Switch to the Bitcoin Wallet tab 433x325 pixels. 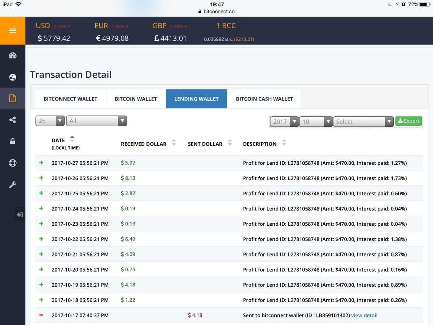click(x=136, y=99)
